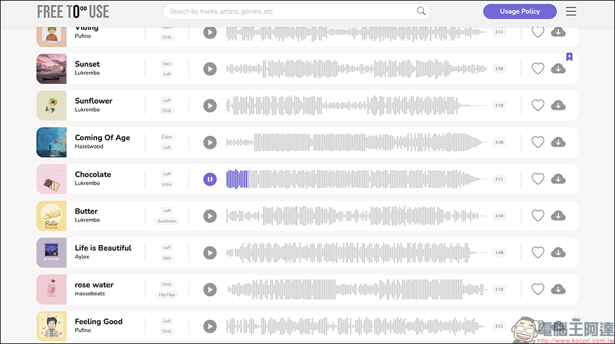This screenshot has width=615, height=344.
Task: Favorite the Butter track
Action: pos(538,216)
